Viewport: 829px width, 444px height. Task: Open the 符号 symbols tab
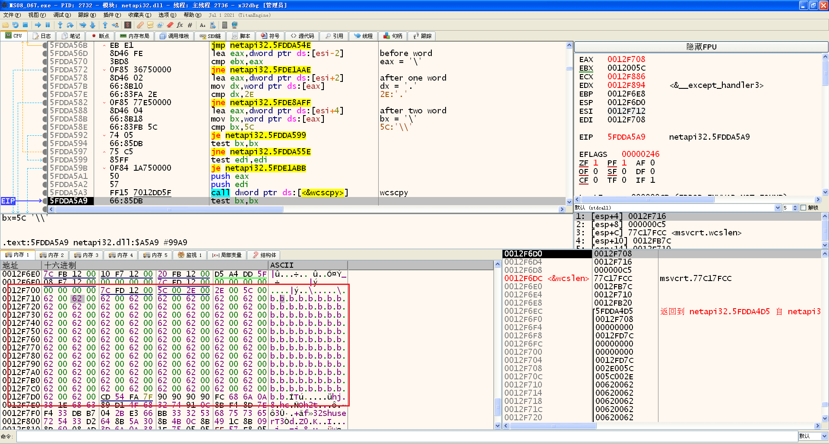click(270, 36)
